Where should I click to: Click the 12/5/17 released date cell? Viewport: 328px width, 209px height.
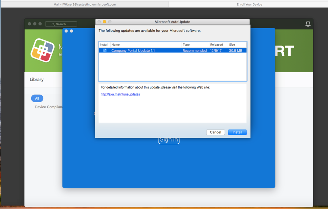point(216,51)
